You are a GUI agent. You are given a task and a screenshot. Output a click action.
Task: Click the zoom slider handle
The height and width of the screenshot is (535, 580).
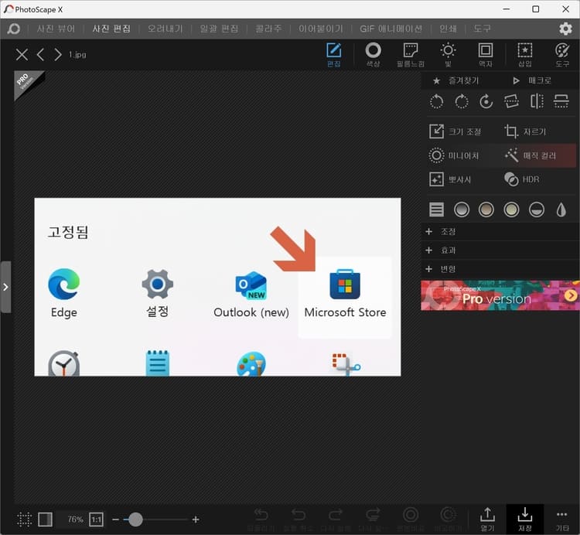click(135, 520)
